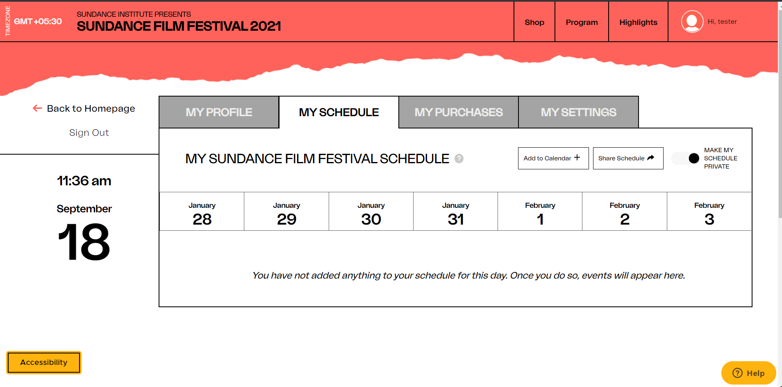Click the Add to Calendar button
782x387 pixels.
tap(553, 158)
